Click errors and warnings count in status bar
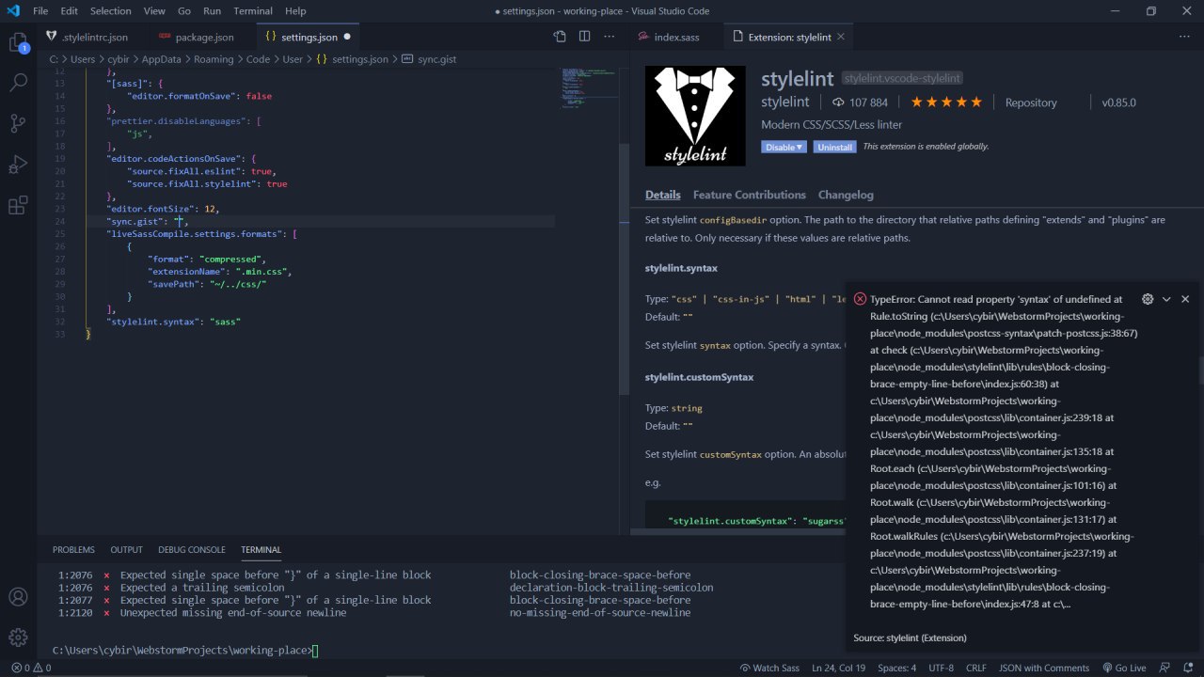 31,668
